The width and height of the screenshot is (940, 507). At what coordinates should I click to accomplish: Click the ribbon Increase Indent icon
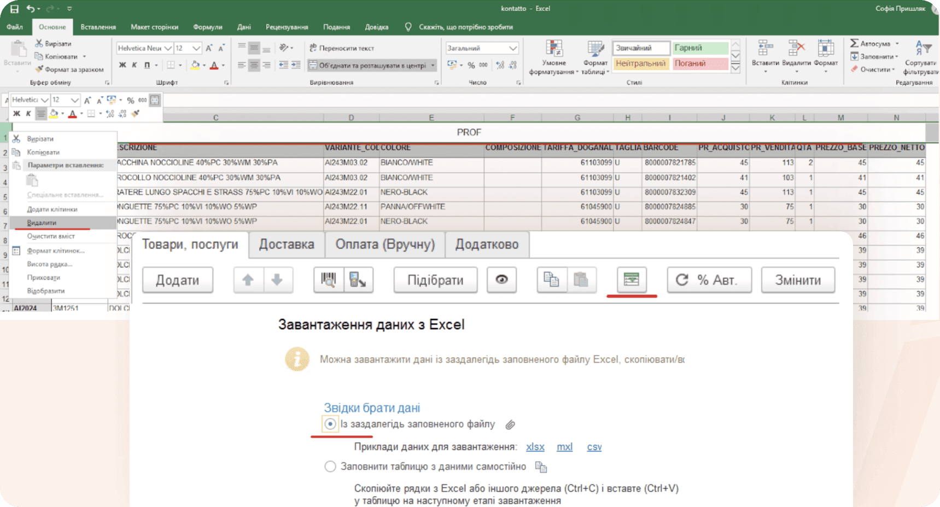point(296,65)
